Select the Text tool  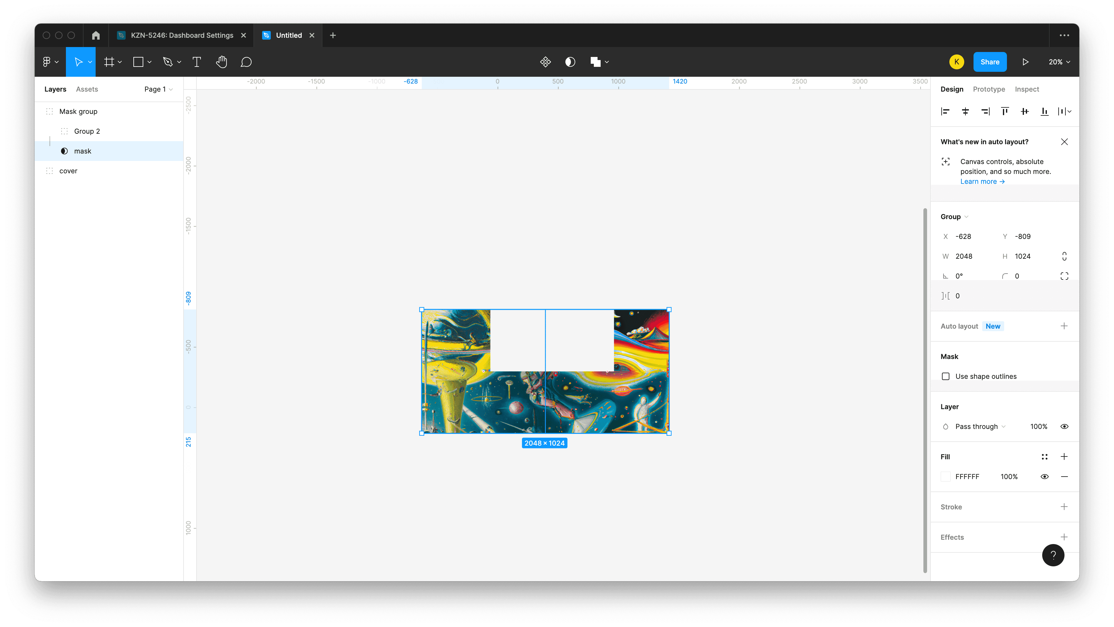coord(196,62)
